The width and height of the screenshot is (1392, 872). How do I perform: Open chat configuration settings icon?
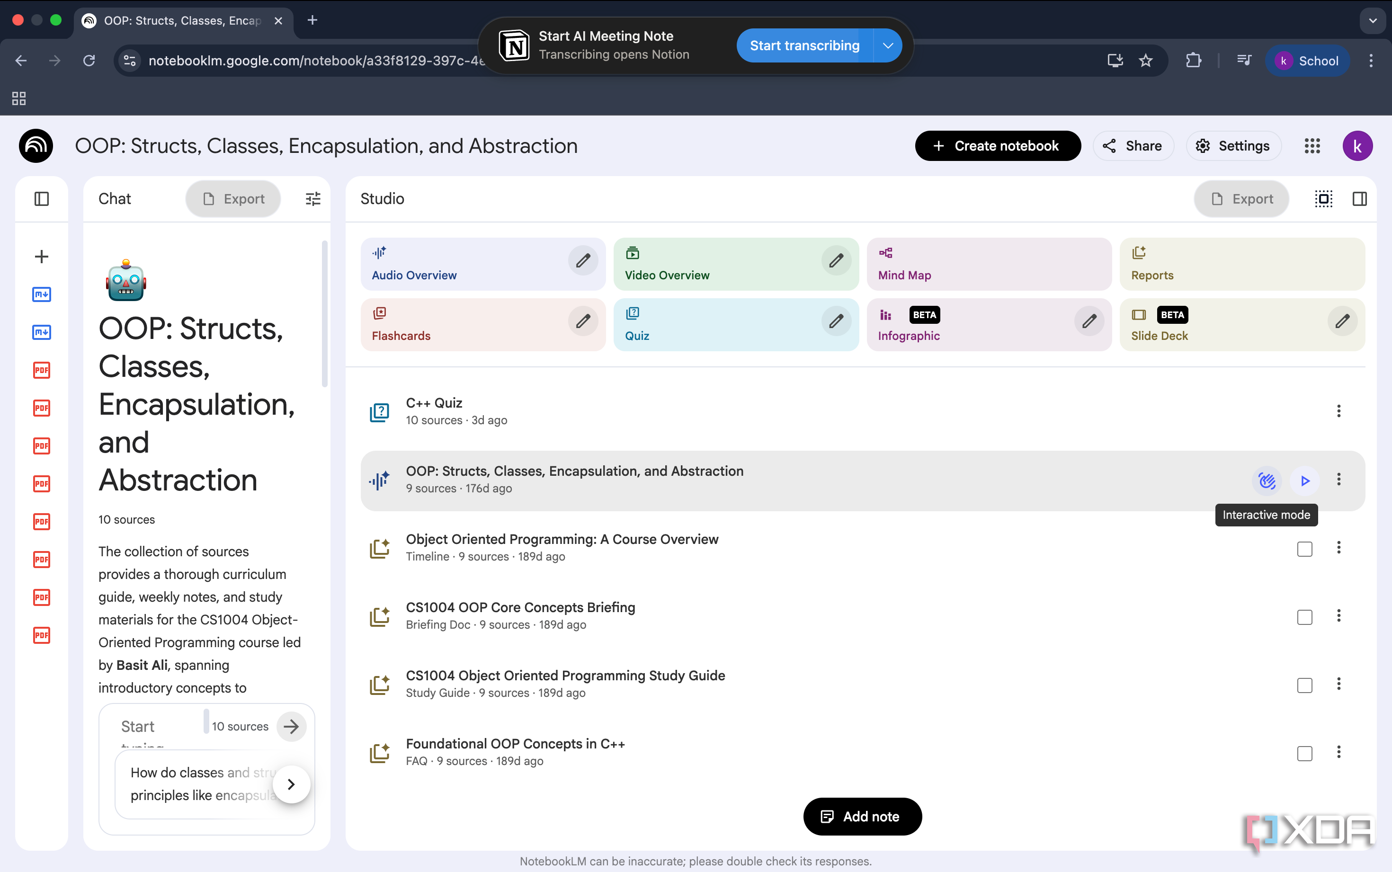tap(312, 199)
